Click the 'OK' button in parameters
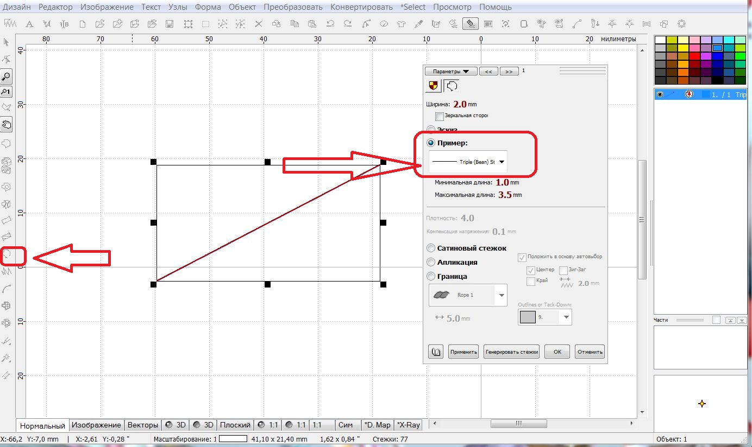This screenshot has width=752, height=447. point(557,352)
